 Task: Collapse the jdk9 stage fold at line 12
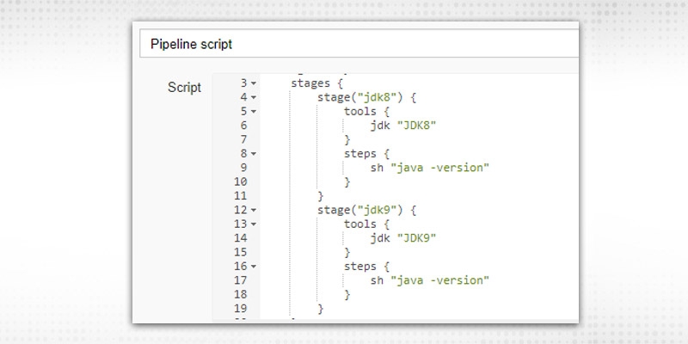(254, 210)
